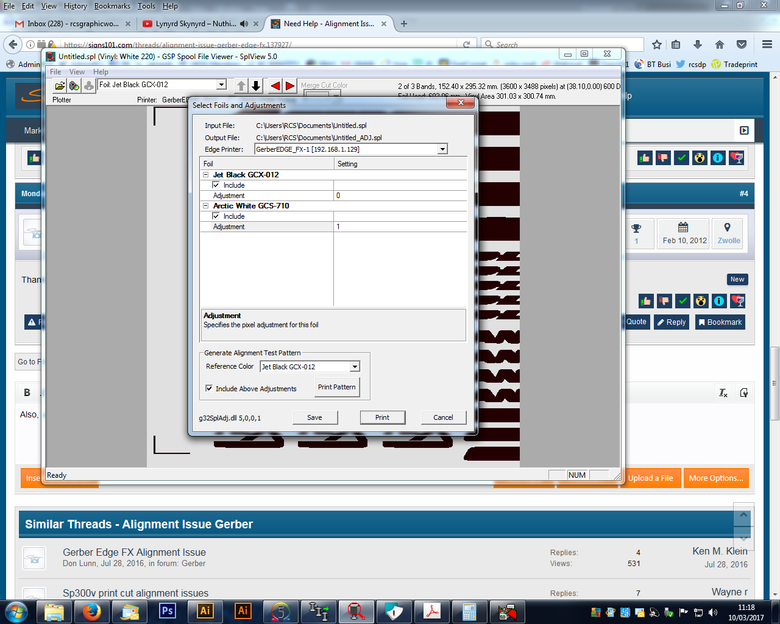Click the black down arrow band button
Viewport: 780px width, 624px height.
pos(256,86)
